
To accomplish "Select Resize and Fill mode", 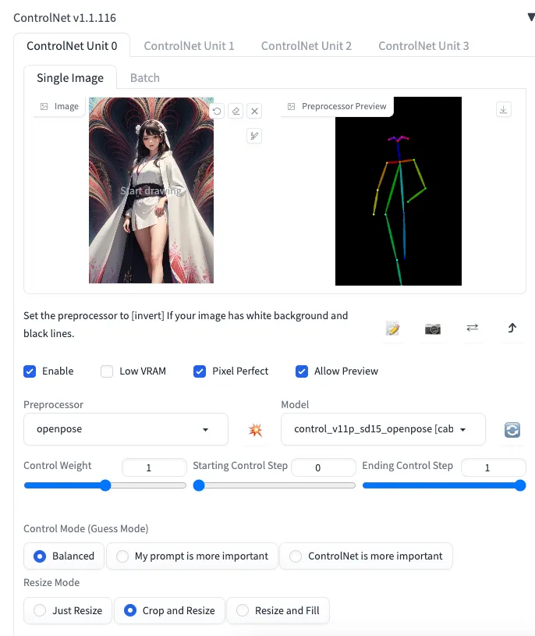I will point(278,610).
